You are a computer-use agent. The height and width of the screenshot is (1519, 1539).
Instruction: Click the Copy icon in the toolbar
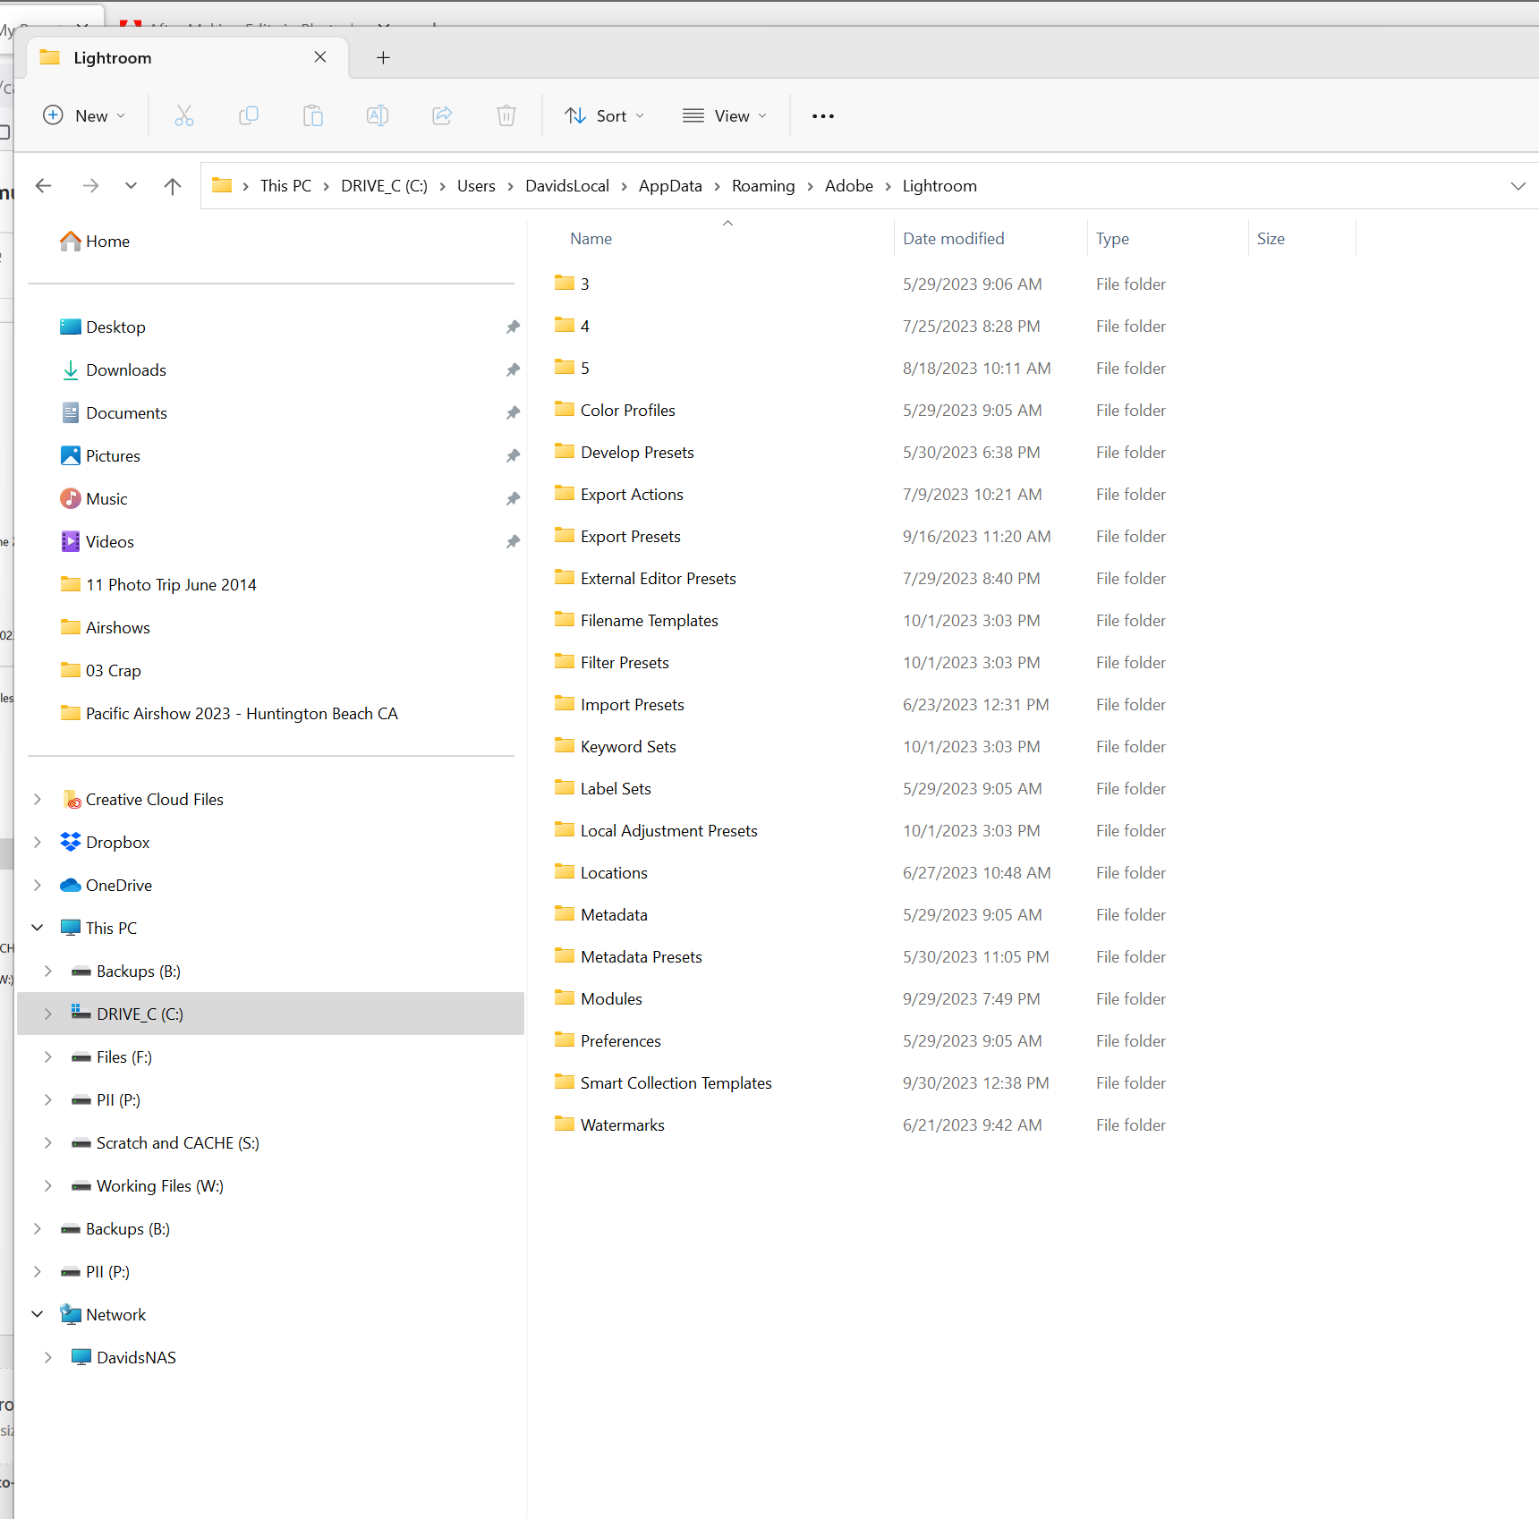[249, 115]
